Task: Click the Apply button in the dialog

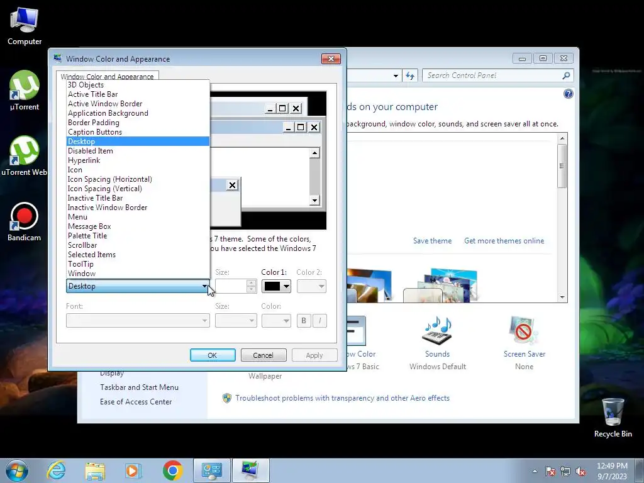Action: coord(314,355)
